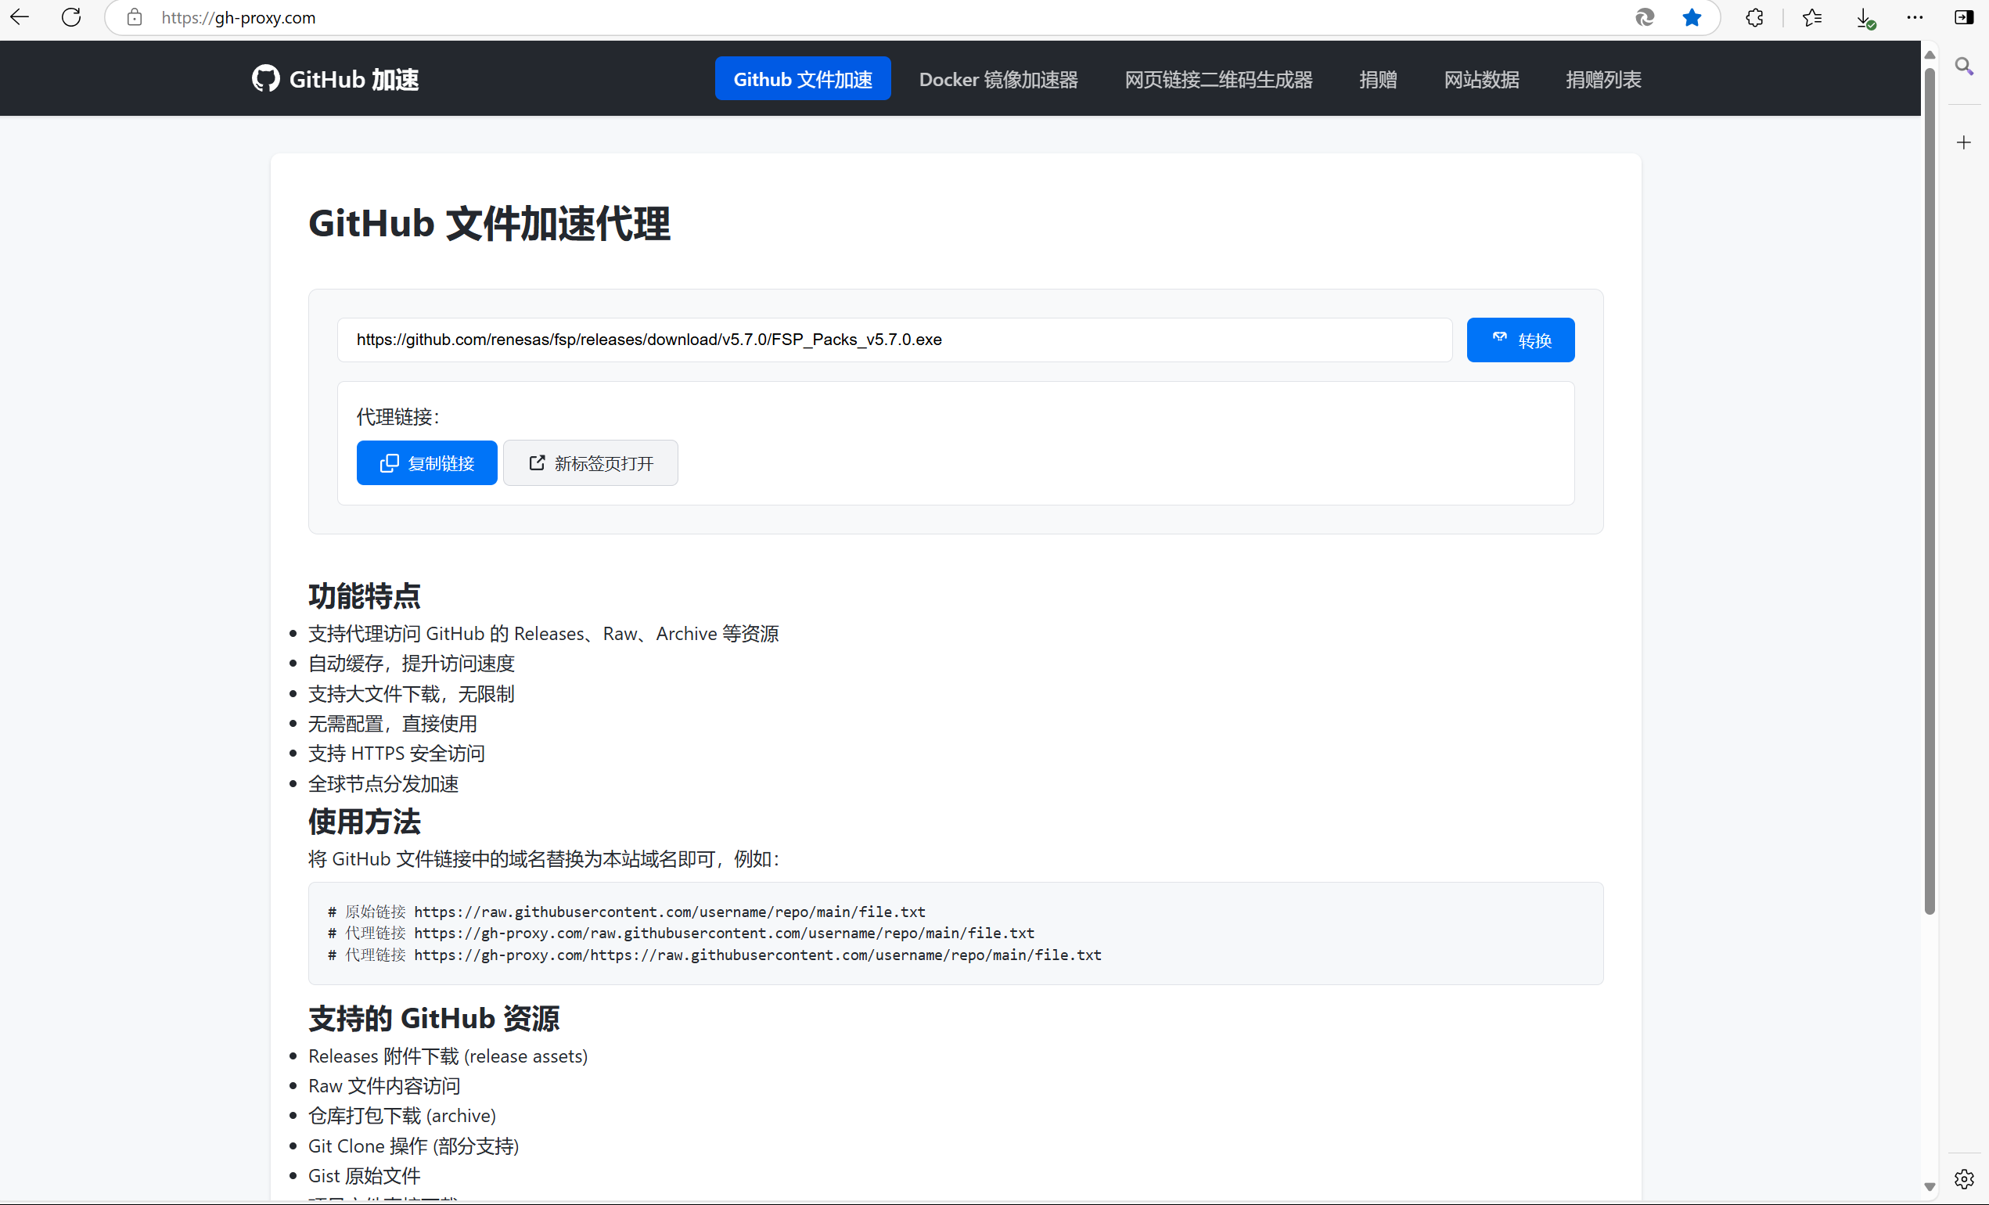Click the 功能特点 heading
1989x1205 pixels.
pyautogui.click(x=364, y=595)
